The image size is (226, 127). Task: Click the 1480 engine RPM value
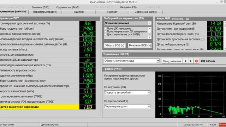(88, 29)
